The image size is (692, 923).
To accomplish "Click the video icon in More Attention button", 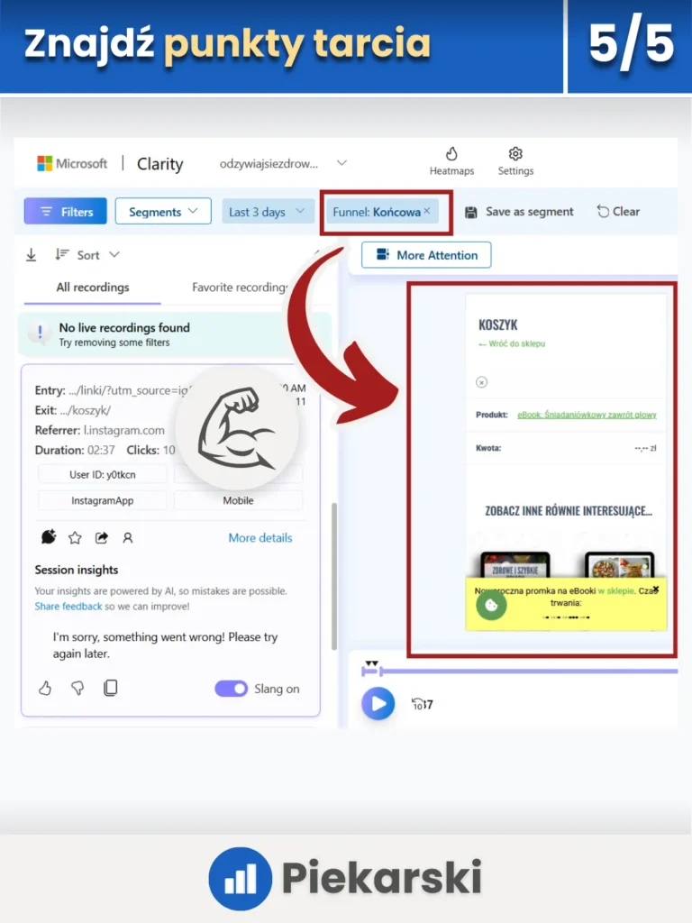I will (382, 255).
